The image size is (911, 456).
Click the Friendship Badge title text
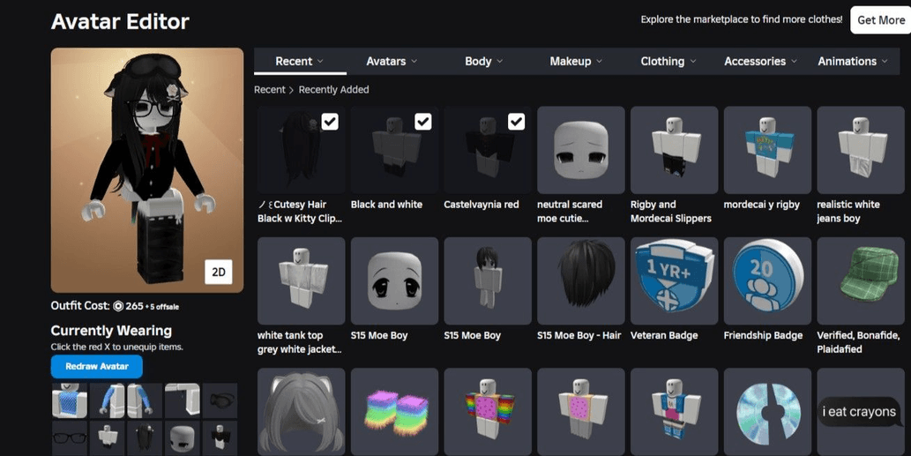click(763, 335)
